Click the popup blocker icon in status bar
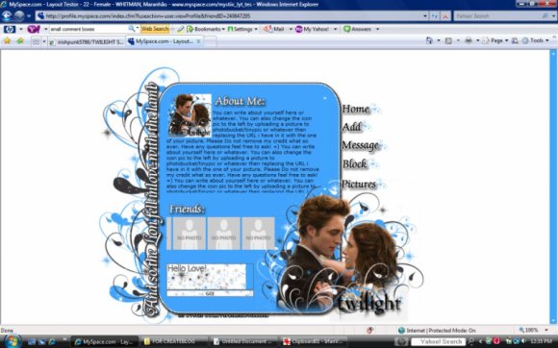The width and height of the screenshot is (558, 348). (x=369, y=331)
